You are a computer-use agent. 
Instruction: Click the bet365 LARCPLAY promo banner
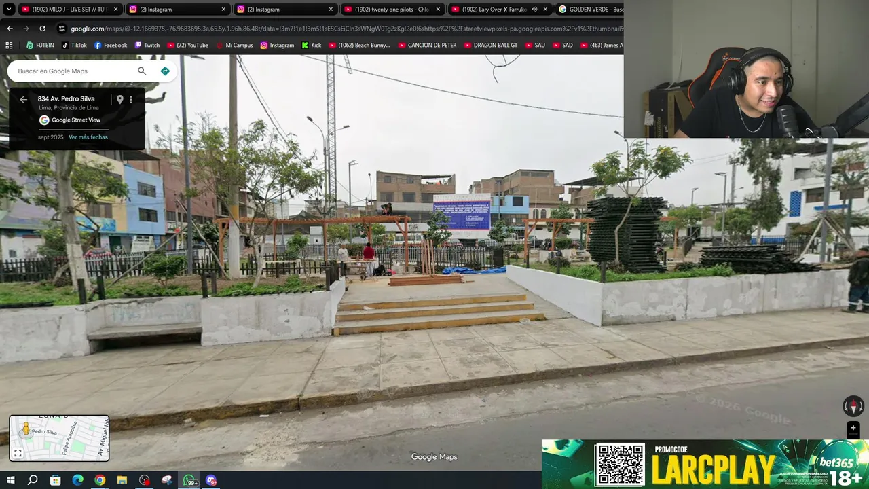pos(705,464)
